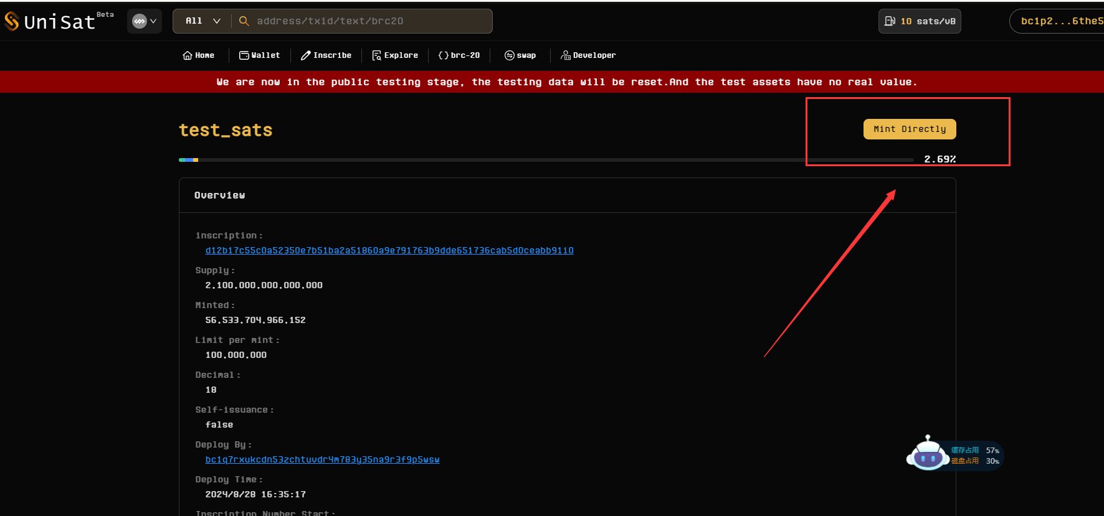This screenshot has height=516, width=1104.
Task: Click the Mint Directly button
Action: pos(910,129)
